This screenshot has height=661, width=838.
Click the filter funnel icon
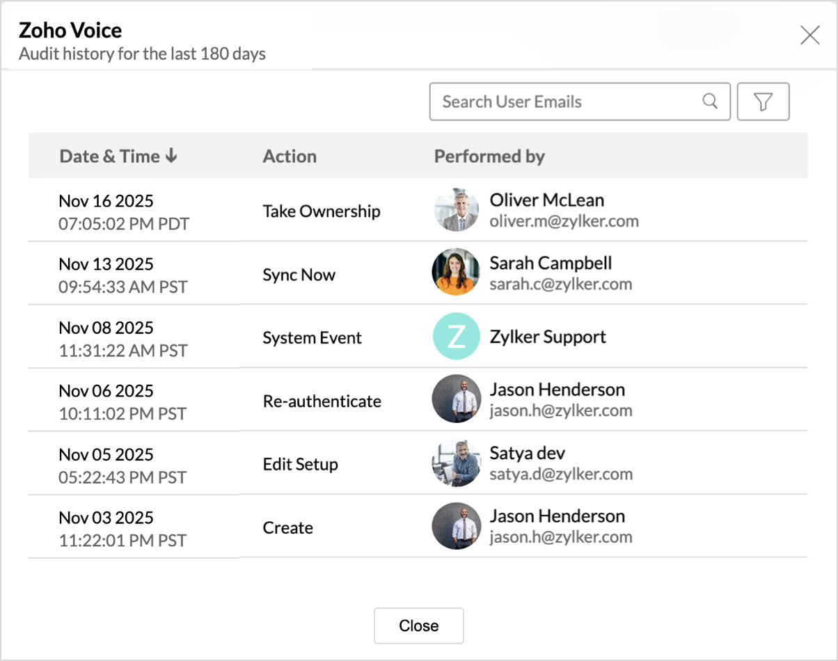763,102
